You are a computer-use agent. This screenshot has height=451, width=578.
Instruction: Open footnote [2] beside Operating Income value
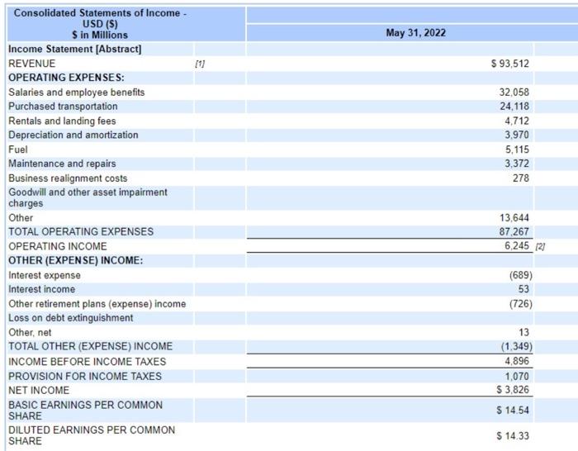(x=540, y=247)
